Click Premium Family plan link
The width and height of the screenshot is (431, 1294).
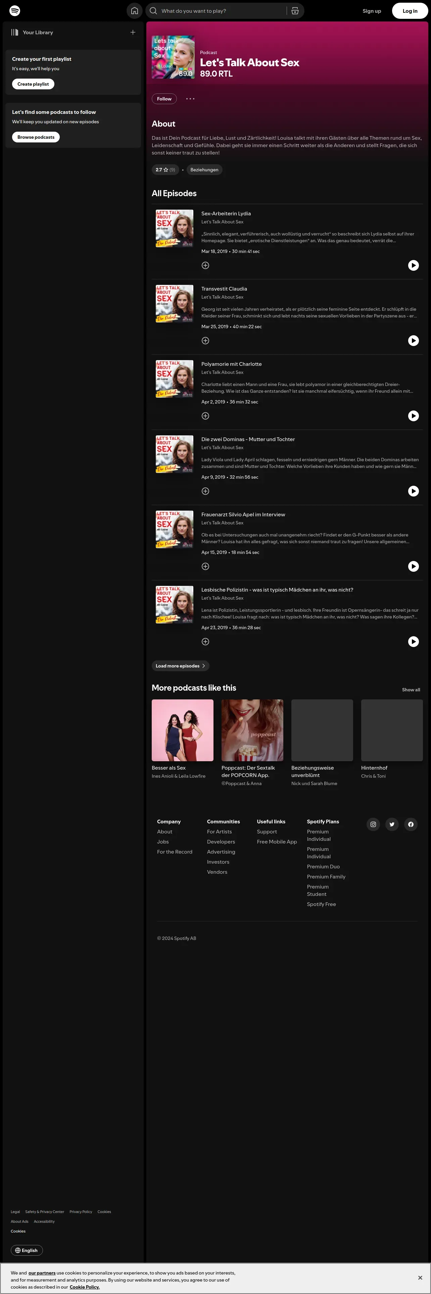point(326,876)
